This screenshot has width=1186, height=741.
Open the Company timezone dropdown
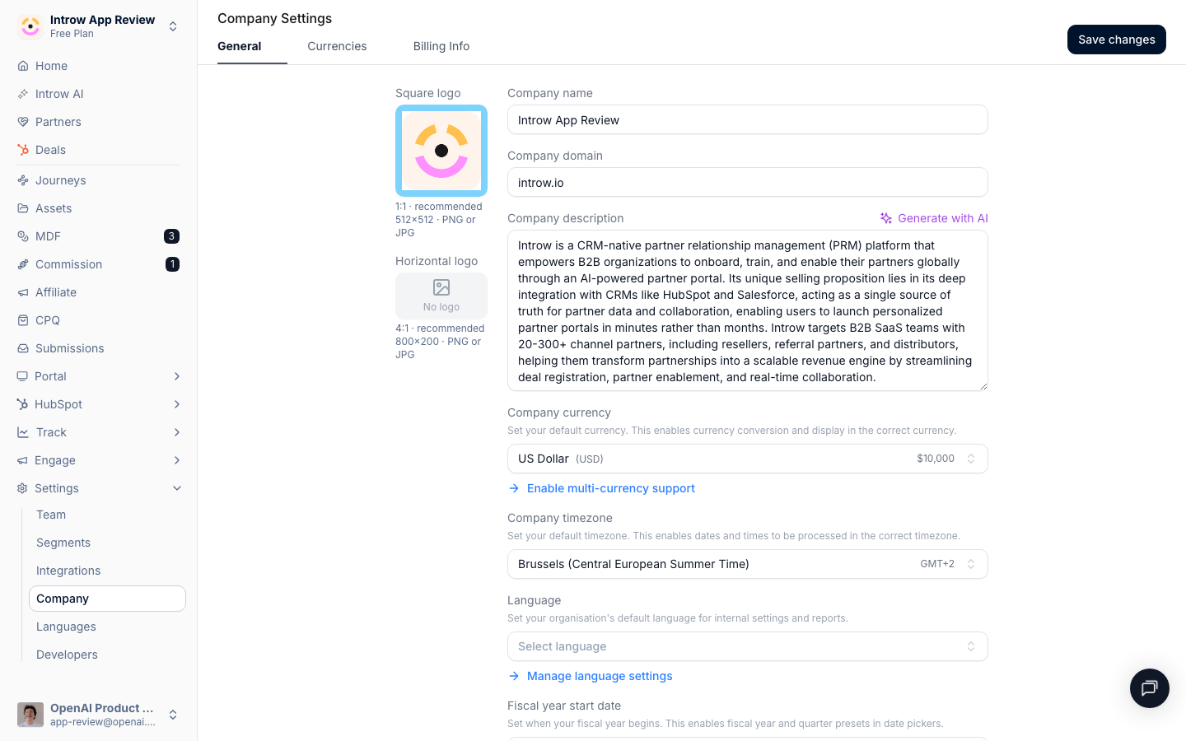(748, 564)
